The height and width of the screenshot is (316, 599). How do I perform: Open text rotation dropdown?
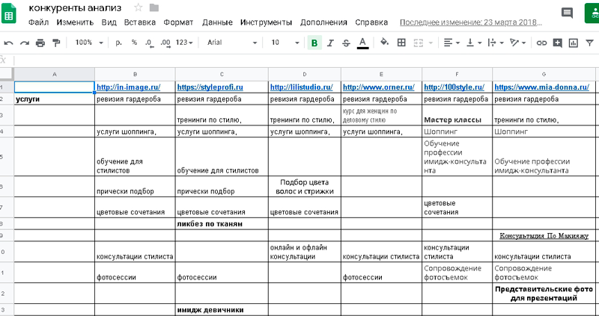(x=518, y=43)
